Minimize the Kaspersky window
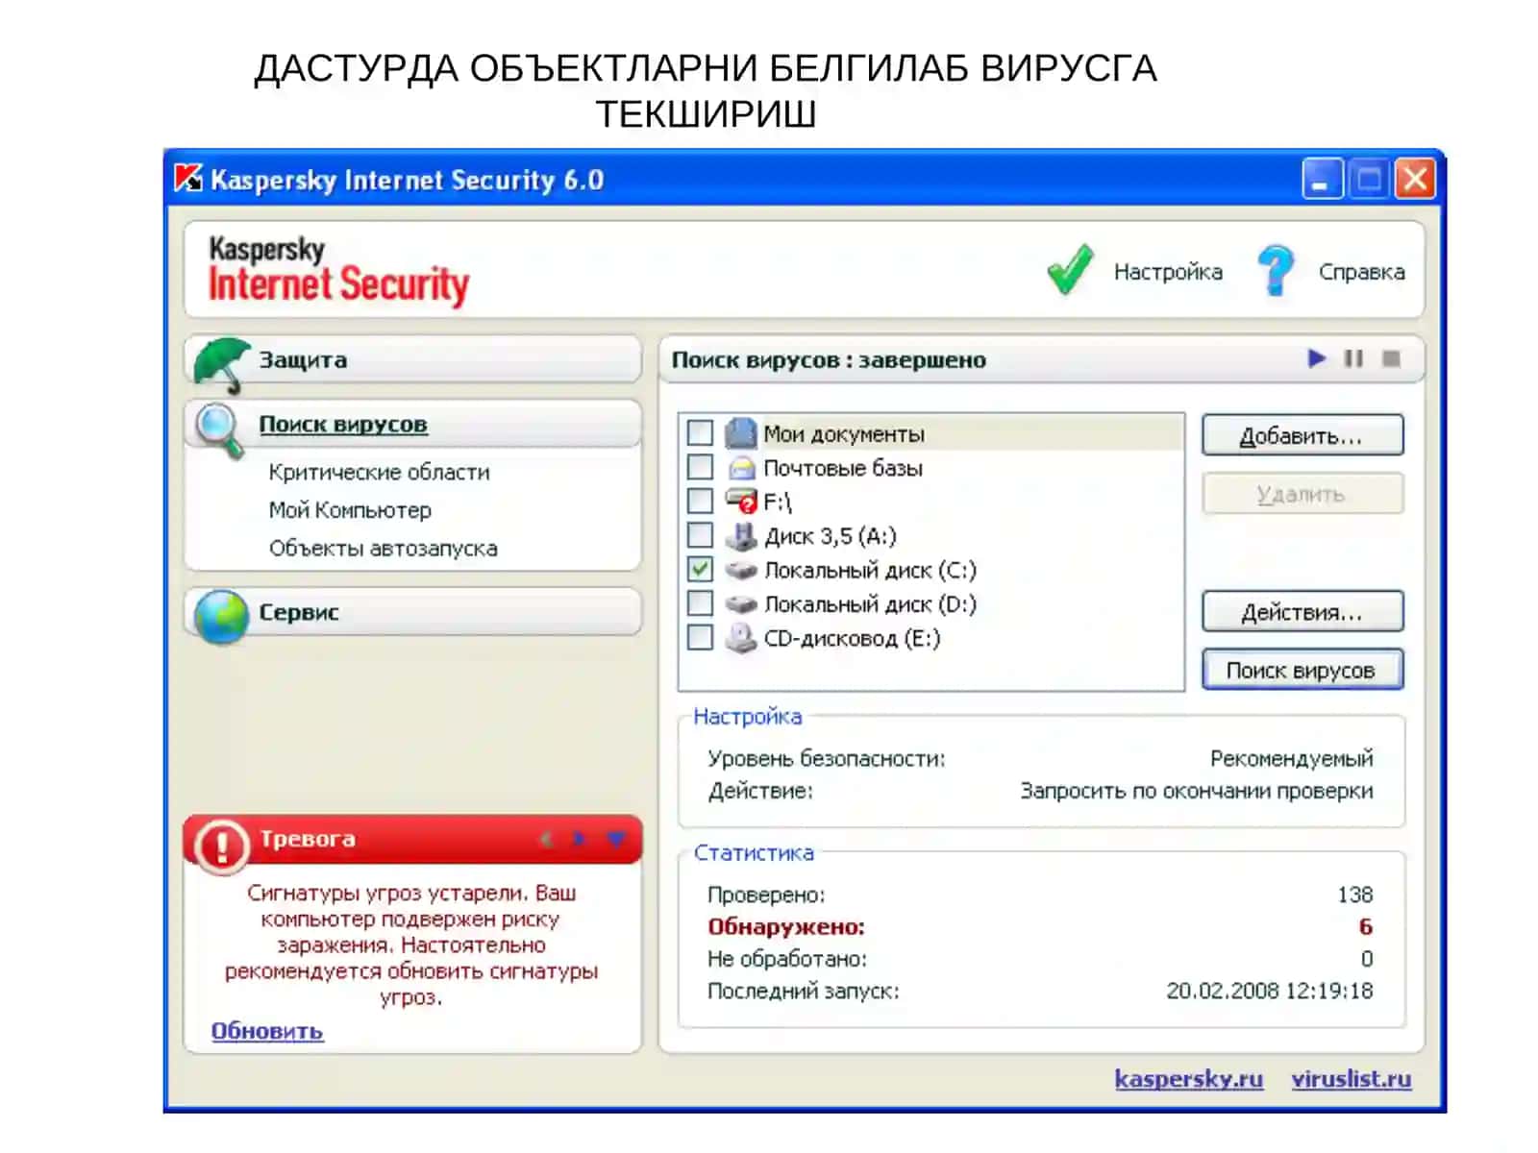Viewport: 1538px width, 1153px height. click(1323, 179)
